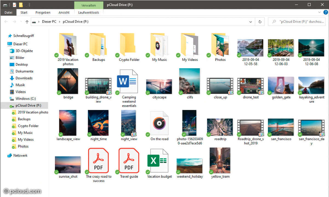Click the refresh button beside the address bar
The width and height of the screenshot is (329, 197).
click(260, 22)
